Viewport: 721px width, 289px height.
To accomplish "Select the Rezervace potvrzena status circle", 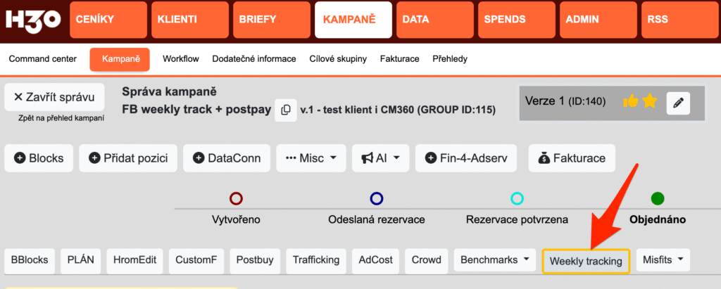I will [x=517, y=198].
